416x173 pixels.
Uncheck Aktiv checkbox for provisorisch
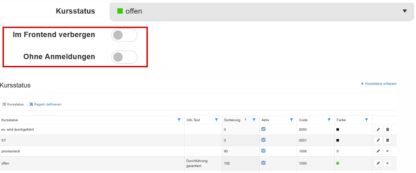pyautogui.click(x=263, y=151)
